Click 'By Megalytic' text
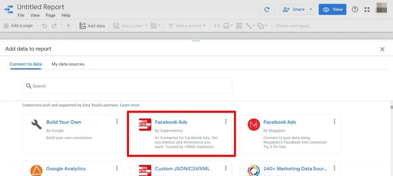This screenshot has width=393, height=176. pyautogui.click(x=274, y=131)
